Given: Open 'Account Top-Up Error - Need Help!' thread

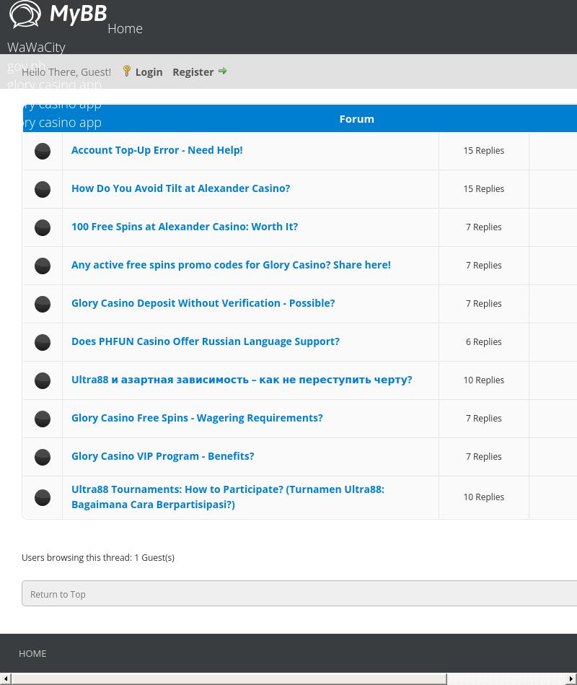Looking at the screenshot, I should pyautogui.click(x=157, y=150).
